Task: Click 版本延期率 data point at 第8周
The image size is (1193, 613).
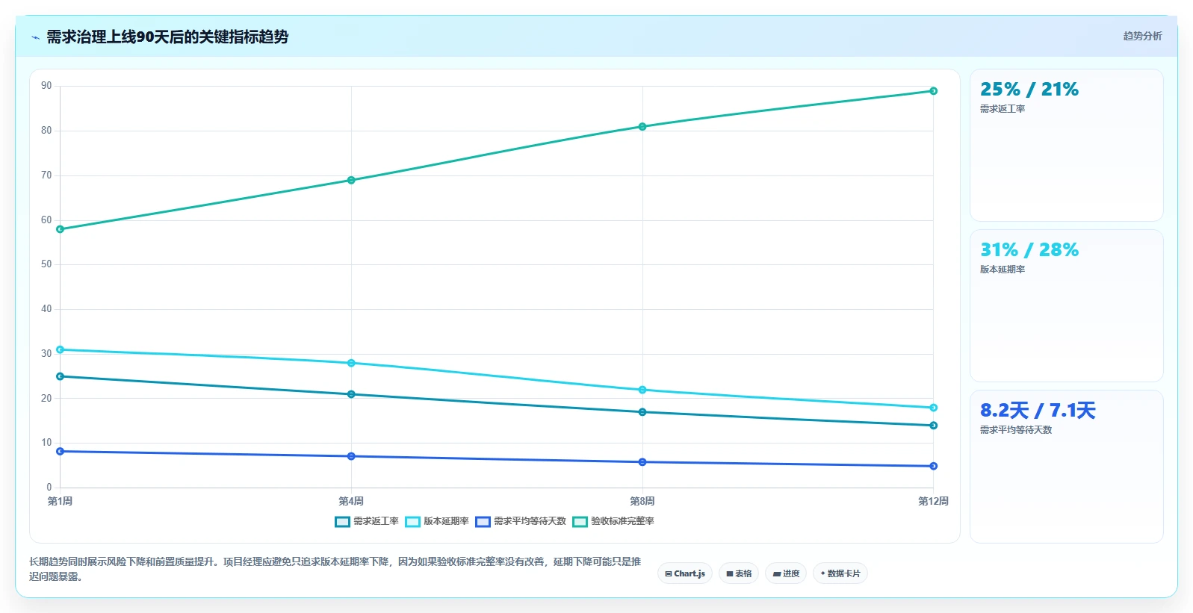Action: pos(642,390)
